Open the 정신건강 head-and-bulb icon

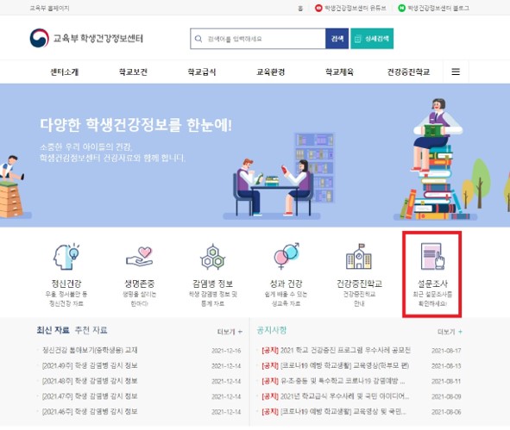tap(66, 257)
